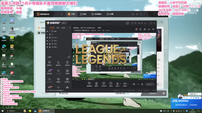Add a 手机投屏 phone casting source
202x113 pixels.
[104, 84]
